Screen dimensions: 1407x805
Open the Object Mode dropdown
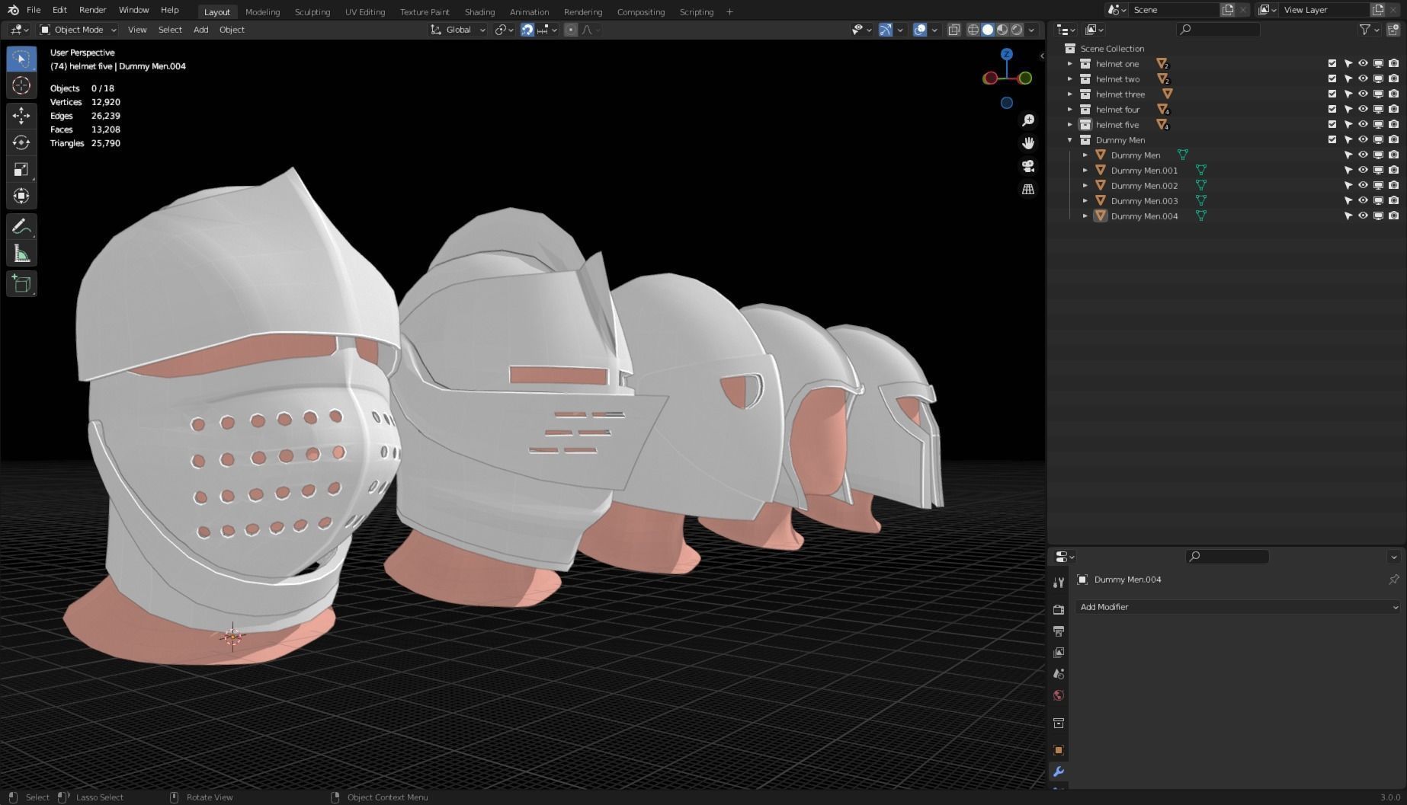[x=78, y=30]
